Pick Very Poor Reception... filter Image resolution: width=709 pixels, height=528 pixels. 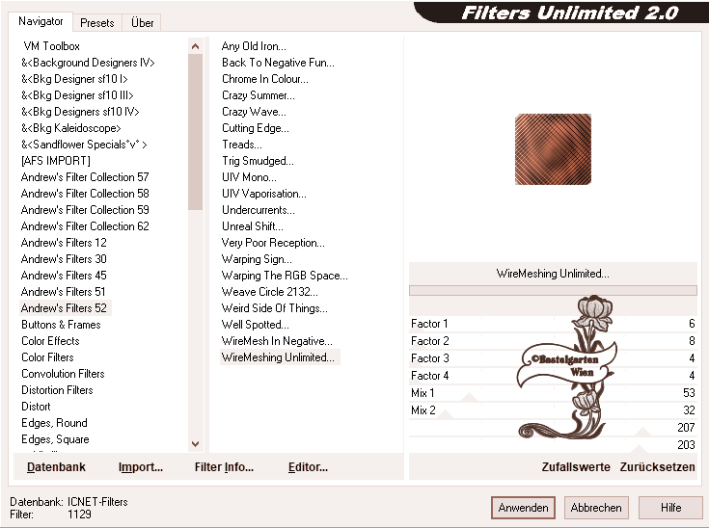click(273, 243)
